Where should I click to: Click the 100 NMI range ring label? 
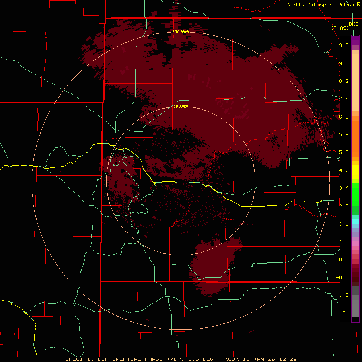point(181,32)
